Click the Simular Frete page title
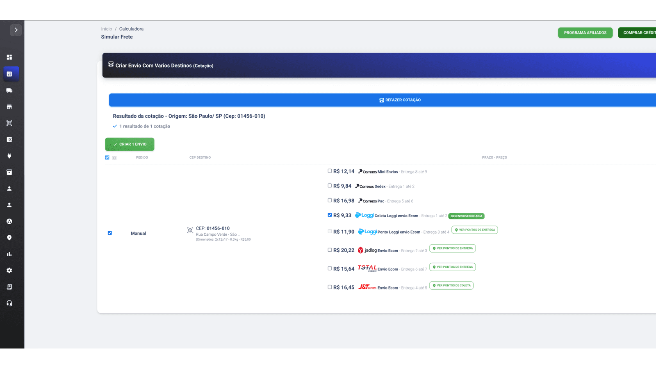Image resolution: width=656 pixels, height=369 pixels. tap(117, 37)
